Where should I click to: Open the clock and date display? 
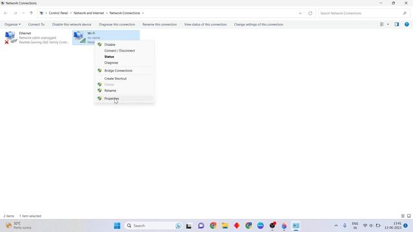tap(393, 226)
